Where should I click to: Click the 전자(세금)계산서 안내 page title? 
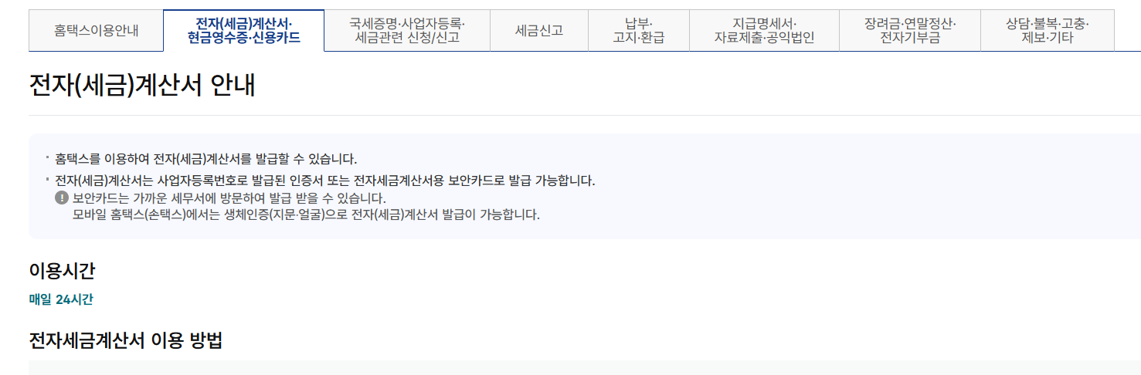(142, 85)
